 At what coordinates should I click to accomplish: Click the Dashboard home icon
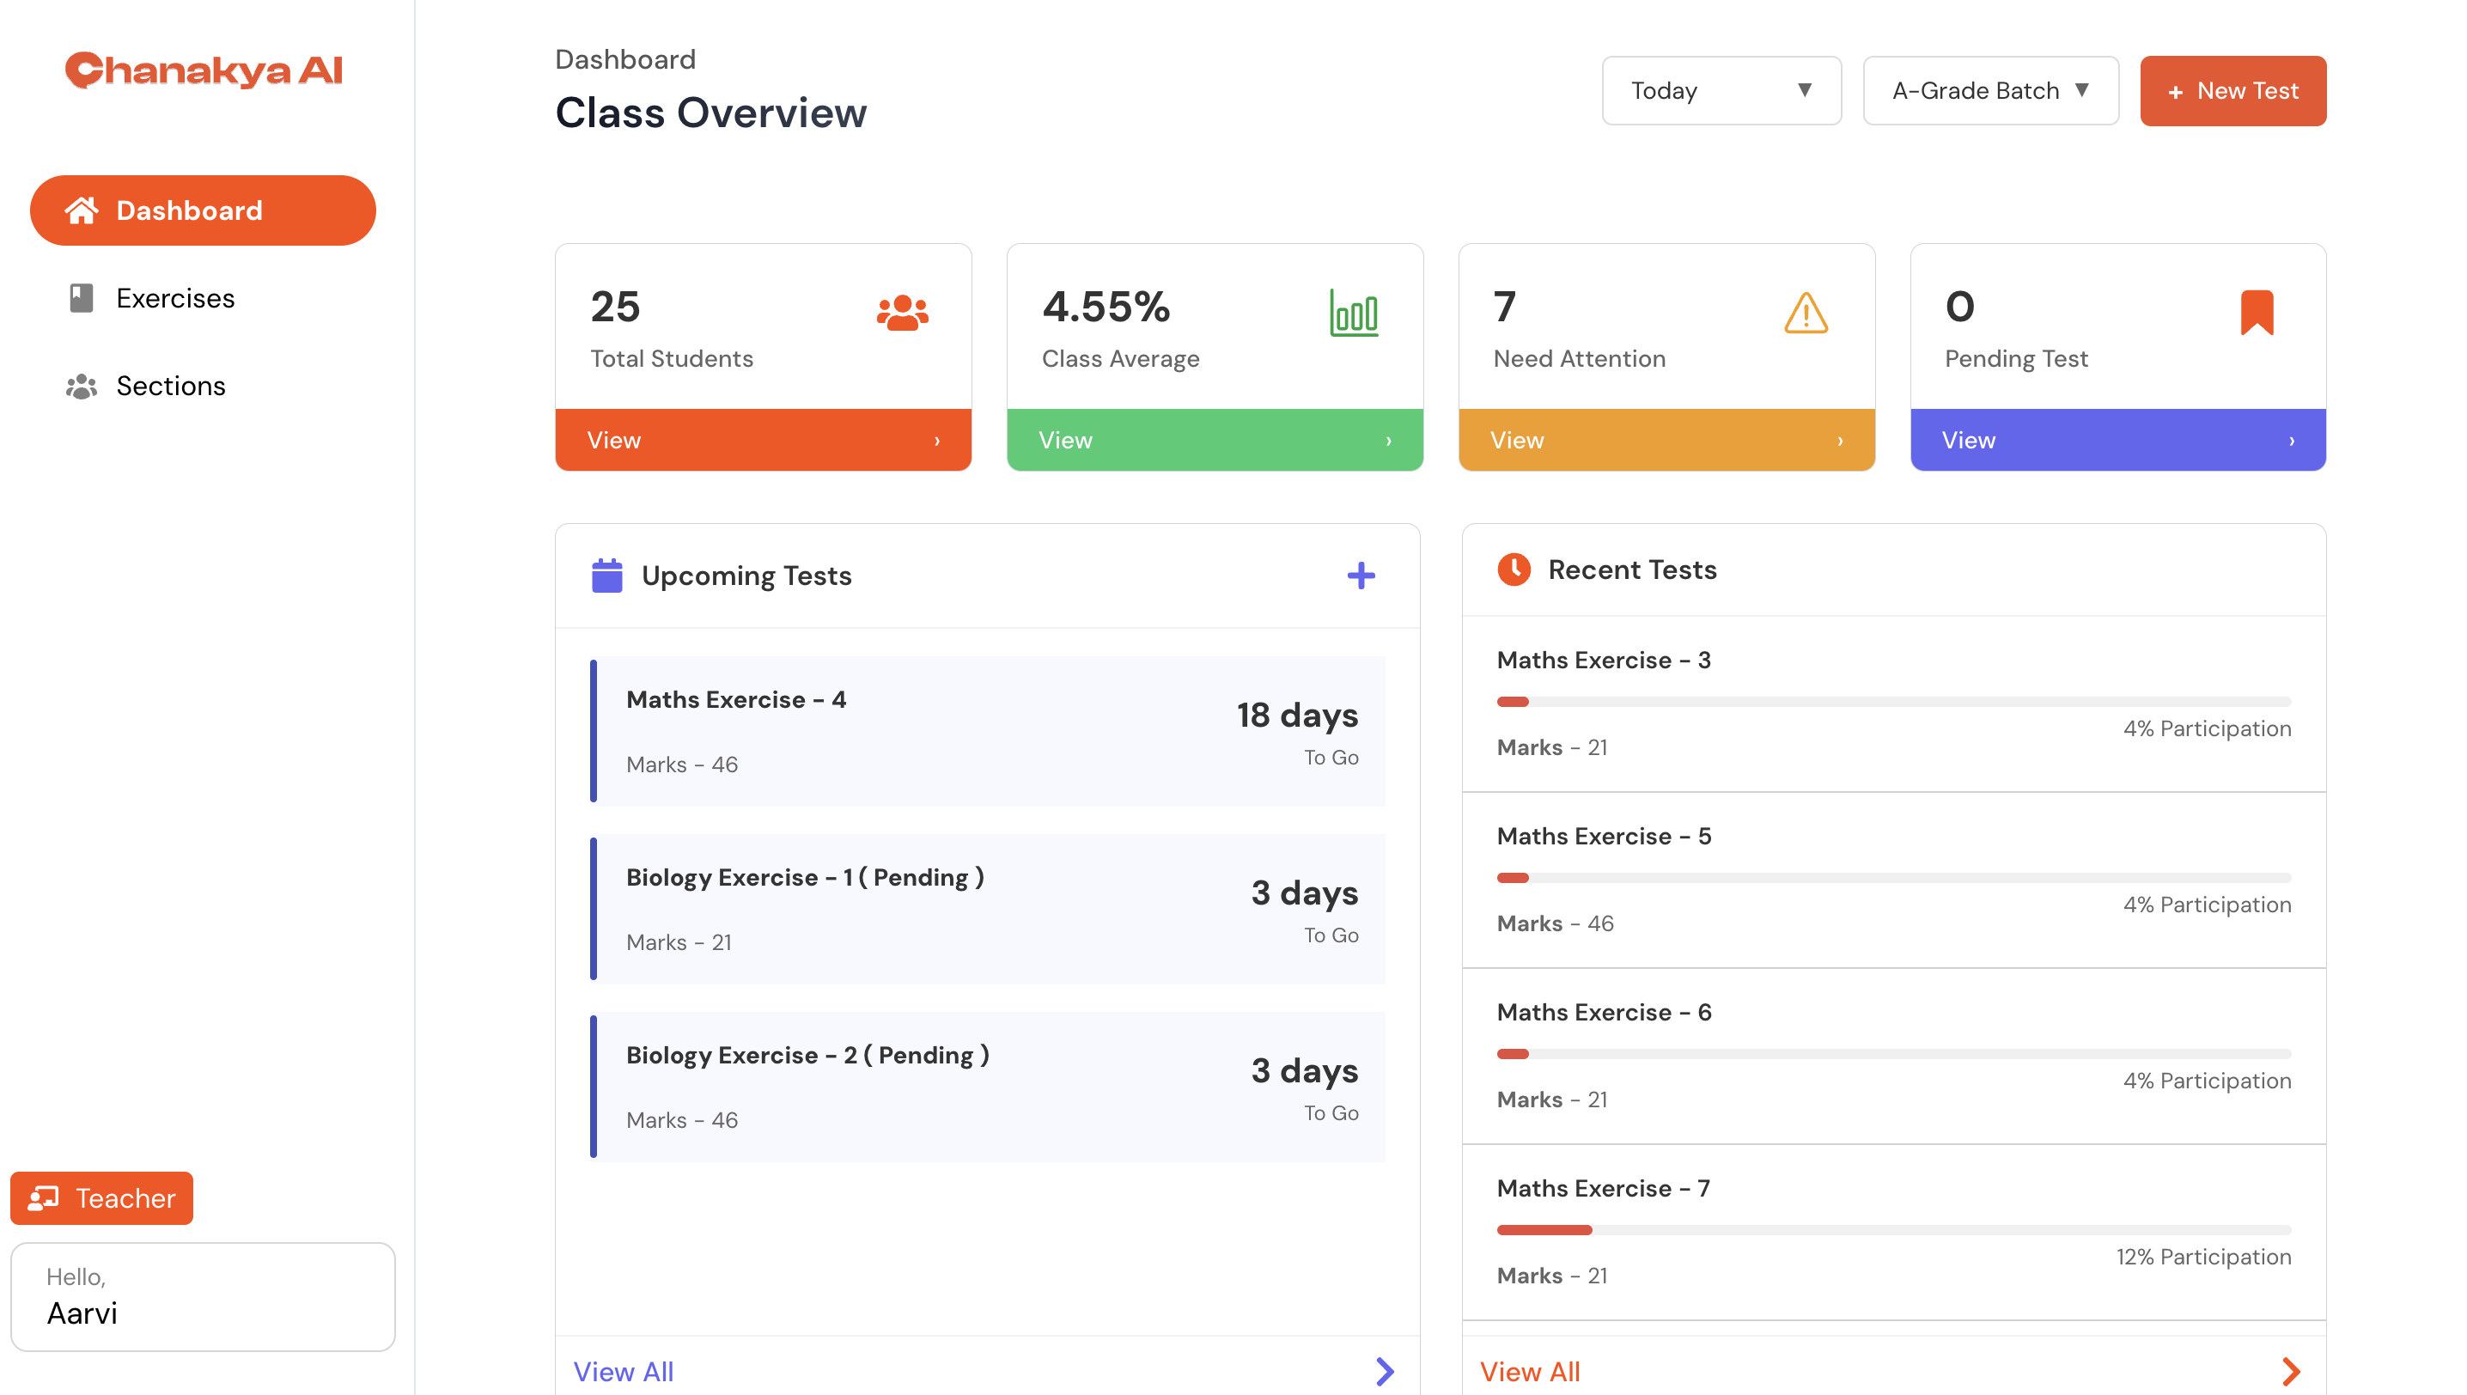click(82, 210)
